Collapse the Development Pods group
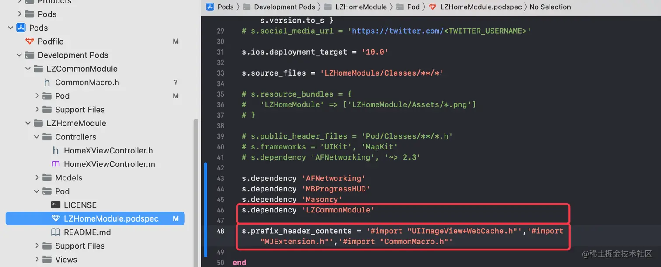 [19, 55]
